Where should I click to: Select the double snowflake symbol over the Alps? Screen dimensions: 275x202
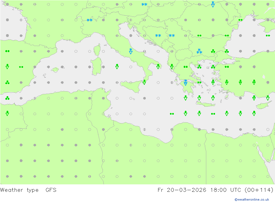[89, 20]
